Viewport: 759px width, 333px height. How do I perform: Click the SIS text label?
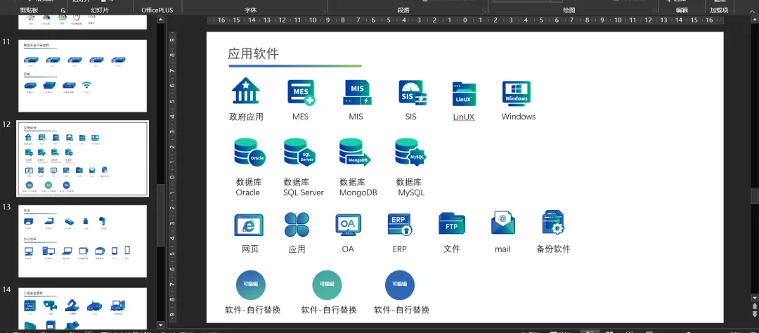tap(410, 117)
